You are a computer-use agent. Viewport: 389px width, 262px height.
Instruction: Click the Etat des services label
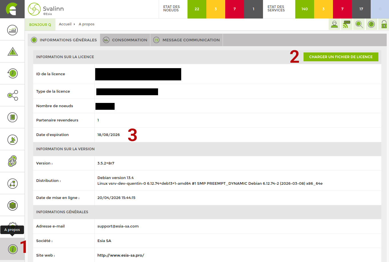276,9
